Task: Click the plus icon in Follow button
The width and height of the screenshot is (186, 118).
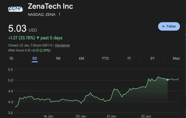Action: 163,26
